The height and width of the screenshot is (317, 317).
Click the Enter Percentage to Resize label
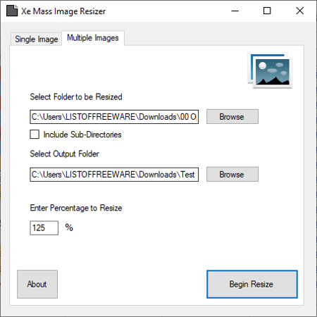(x=76, y=208)
